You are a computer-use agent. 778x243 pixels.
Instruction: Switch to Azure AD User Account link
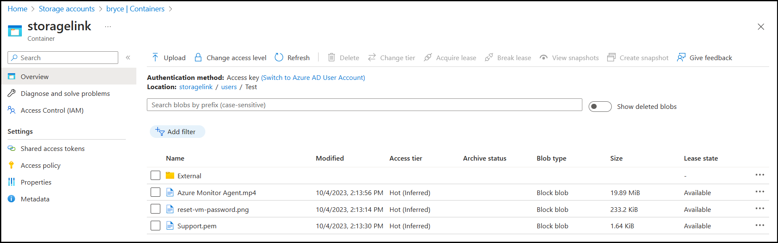313,77
